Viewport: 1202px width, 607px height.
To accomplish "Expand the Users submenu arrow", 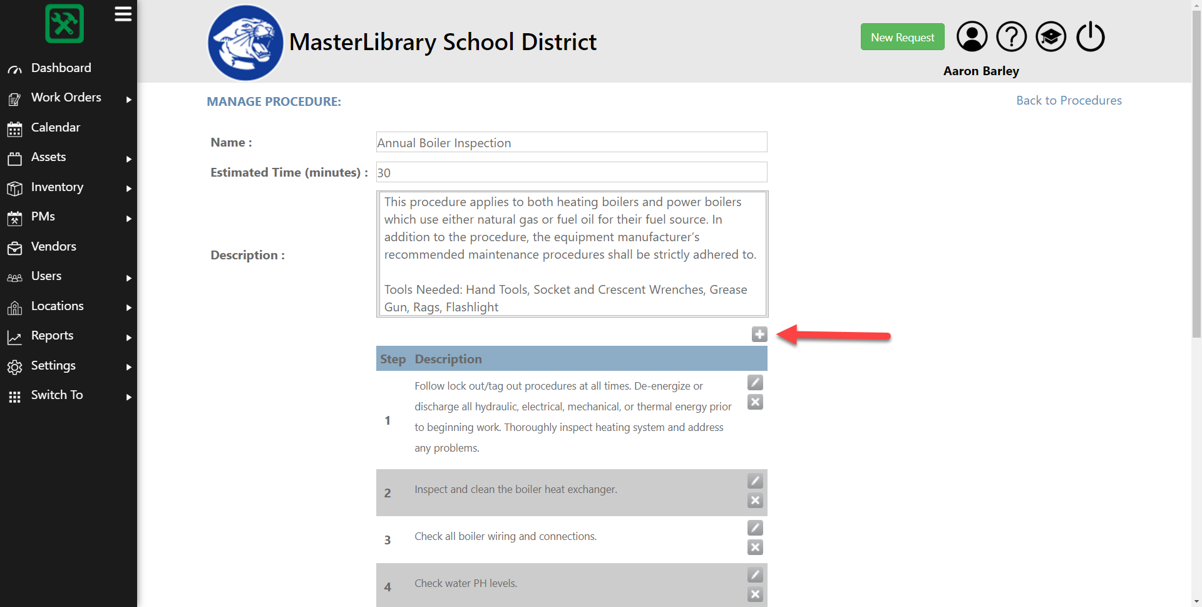I will (x=129, y=278).
